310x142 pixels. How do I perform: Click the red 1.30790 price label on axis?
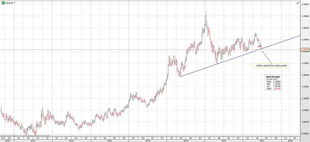305,49
